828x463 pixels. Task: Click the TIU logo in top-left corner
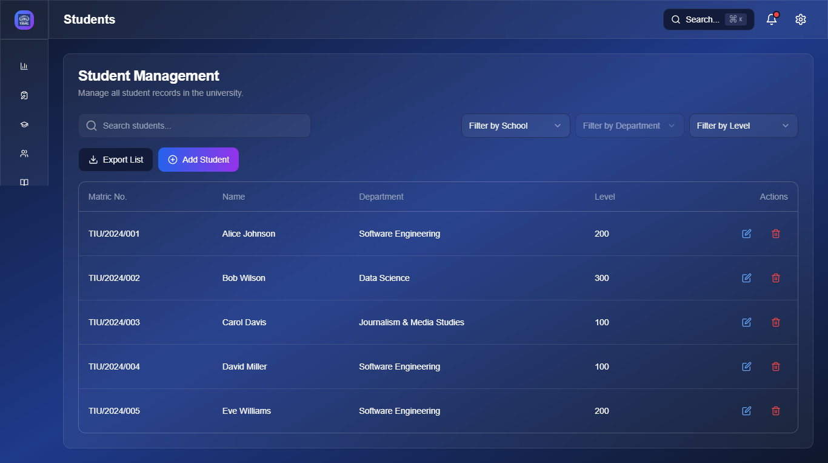24,19
